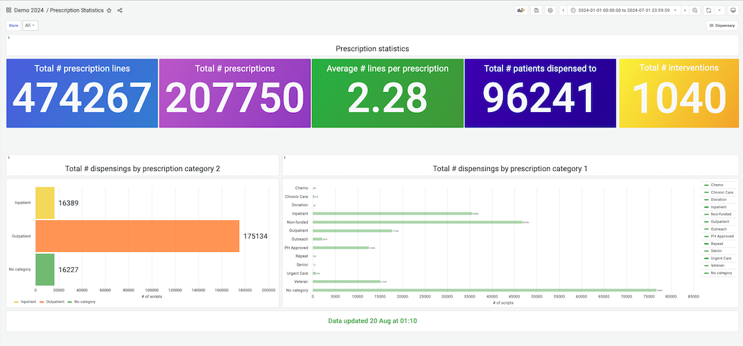The image size is (743, 346).
Task: Toggle Inpatient series in category 2 legend
Action: tap(25, 302)
